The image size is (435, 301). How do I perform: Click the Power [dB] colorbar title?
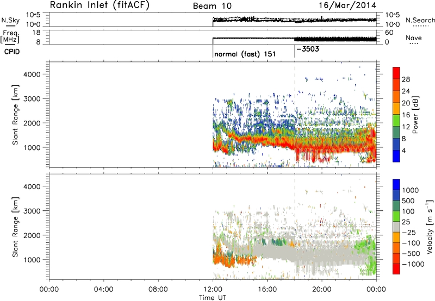[415, 115]
